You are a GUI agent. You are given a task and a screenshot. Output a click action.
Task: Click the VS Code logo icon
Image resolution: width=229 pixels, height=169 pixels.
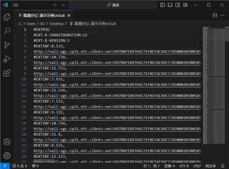point(5,5)
